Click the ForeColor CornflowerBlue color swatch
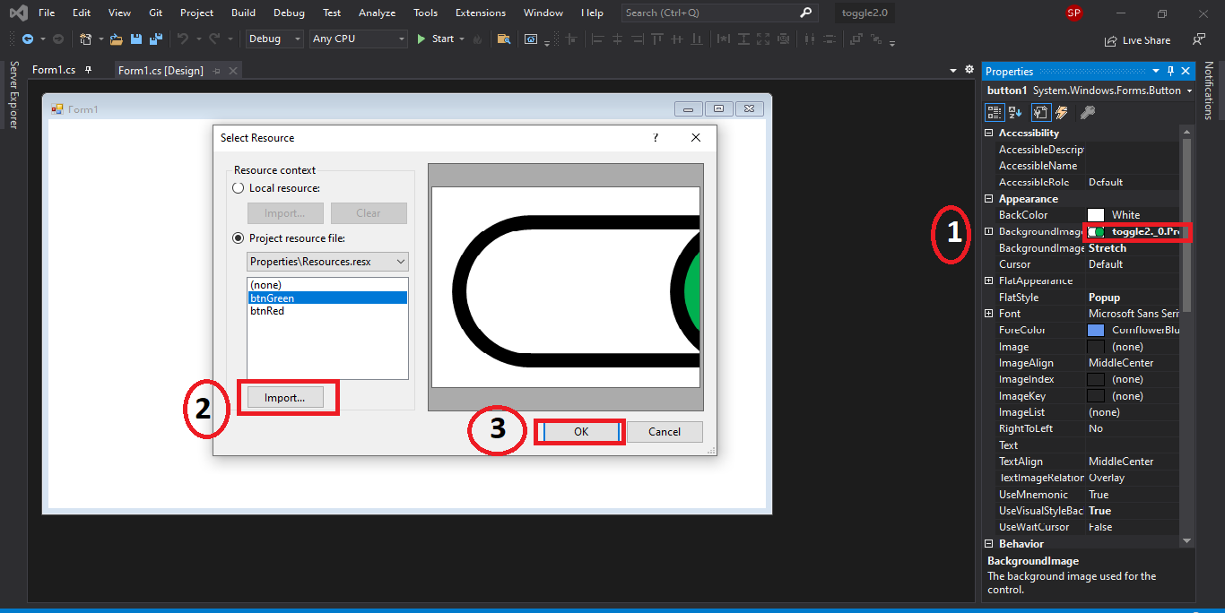The image size is (1225, 613). 1095,330
